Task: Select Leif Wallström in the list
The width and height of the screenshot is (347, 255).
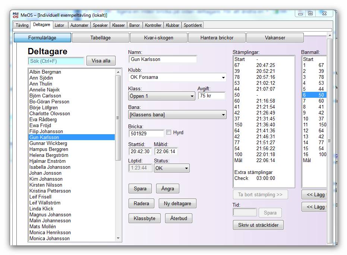Action: (72, 203)
